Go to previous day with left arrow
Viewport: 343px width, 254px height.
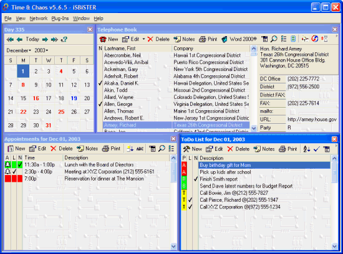pyautogui.click(x=19, y=39)
